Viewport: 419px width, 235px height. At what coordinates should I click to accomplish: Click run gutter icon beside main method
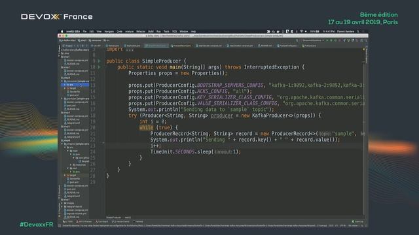(99, 67)
